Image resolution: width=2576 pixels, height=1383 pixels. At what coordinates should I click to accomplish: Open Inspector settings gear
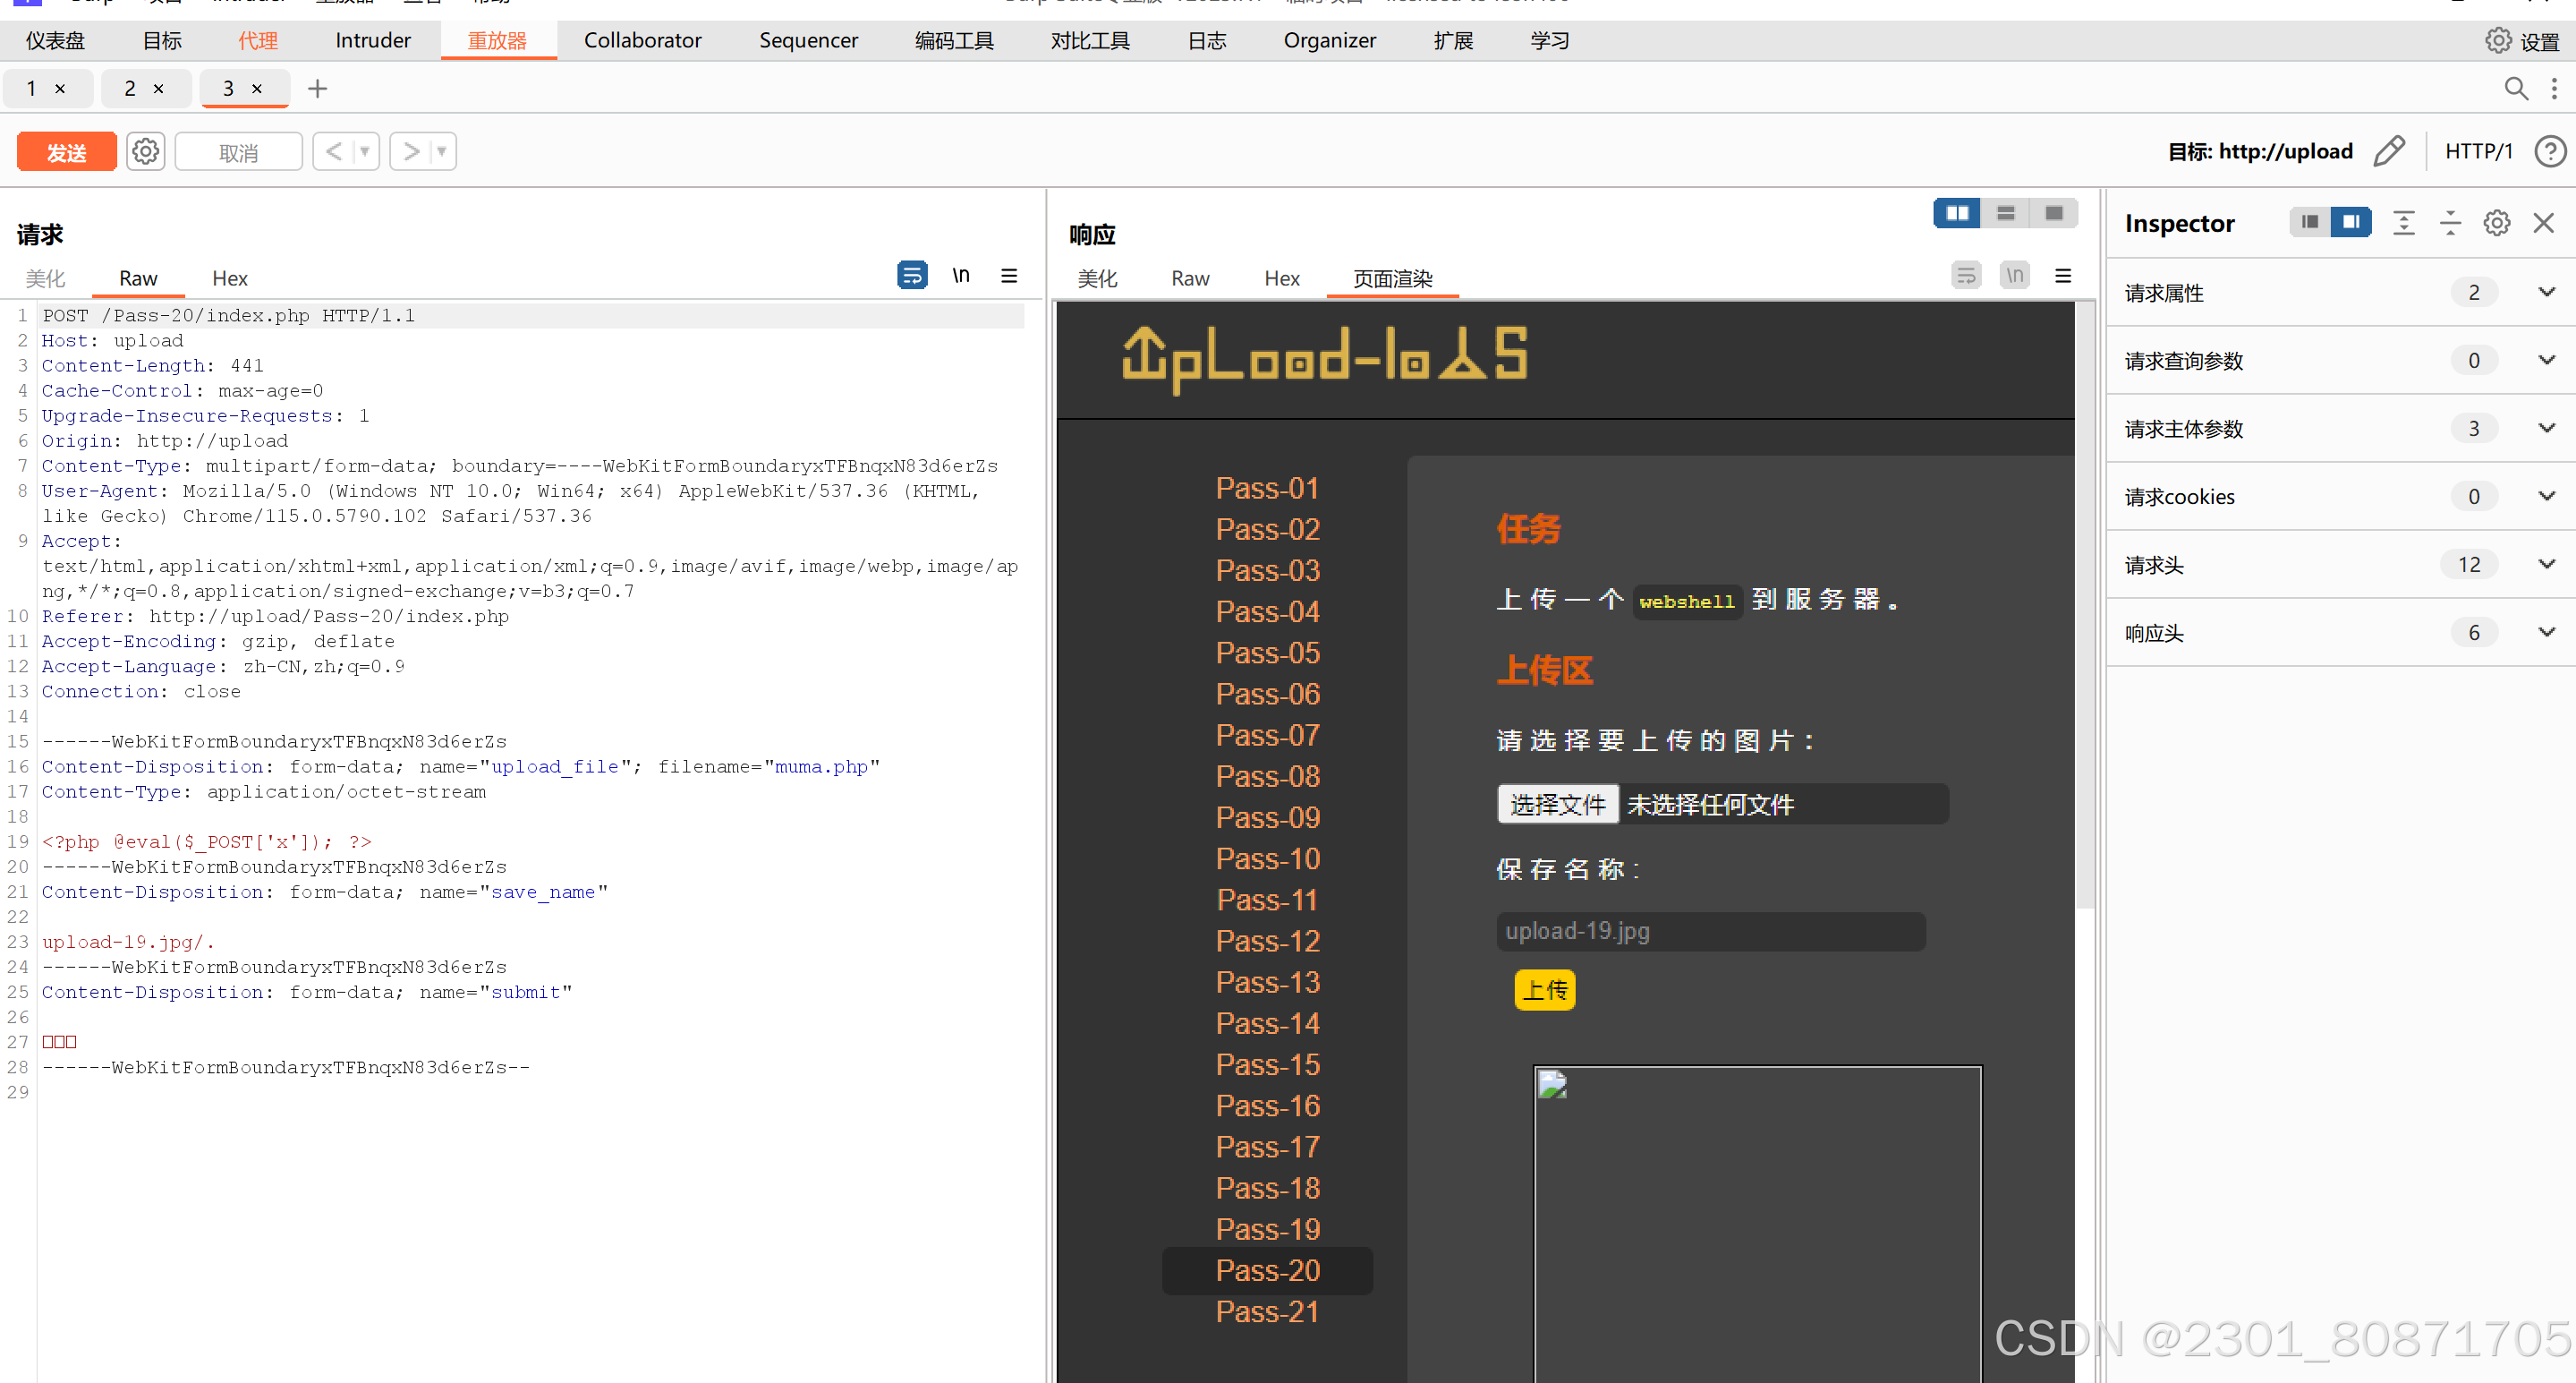pyautogui.click(x=2496, y=223)
